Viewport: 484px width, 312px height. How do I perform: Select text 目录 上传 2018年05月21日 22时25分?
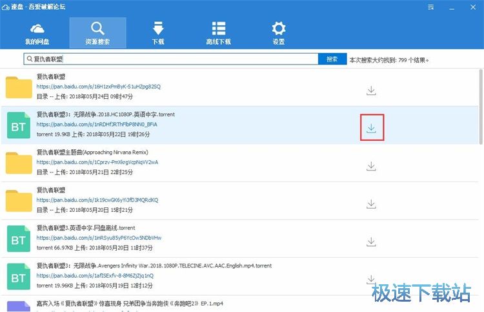click(x=85, y=172)
